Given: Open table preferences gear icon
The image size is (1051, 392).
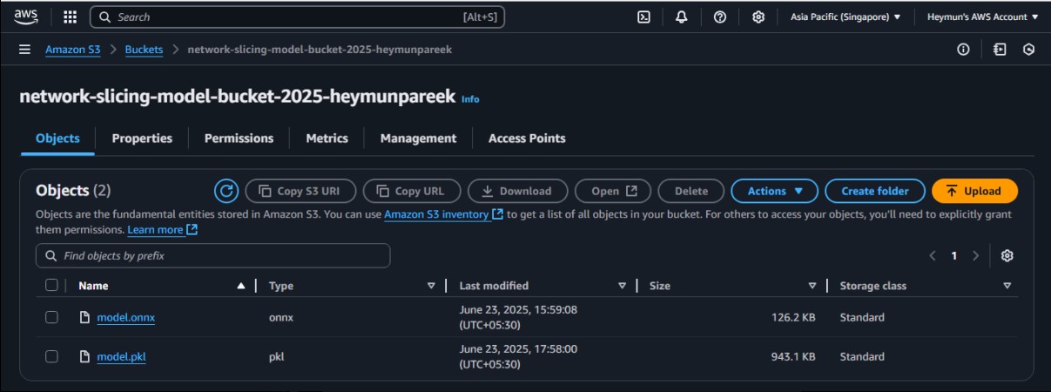Looking at the screenshot, I should pyautogui.click(x=1007, y=255).
